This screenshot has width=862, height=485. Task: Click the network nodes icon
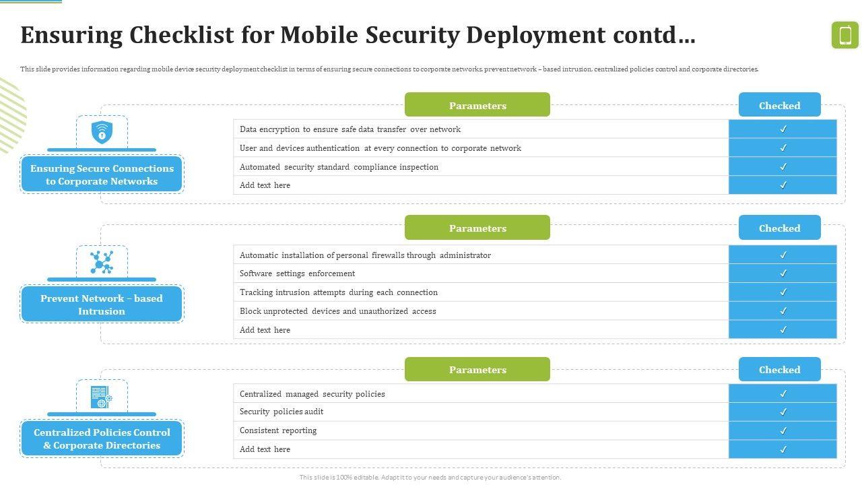(x=102, y=262)
